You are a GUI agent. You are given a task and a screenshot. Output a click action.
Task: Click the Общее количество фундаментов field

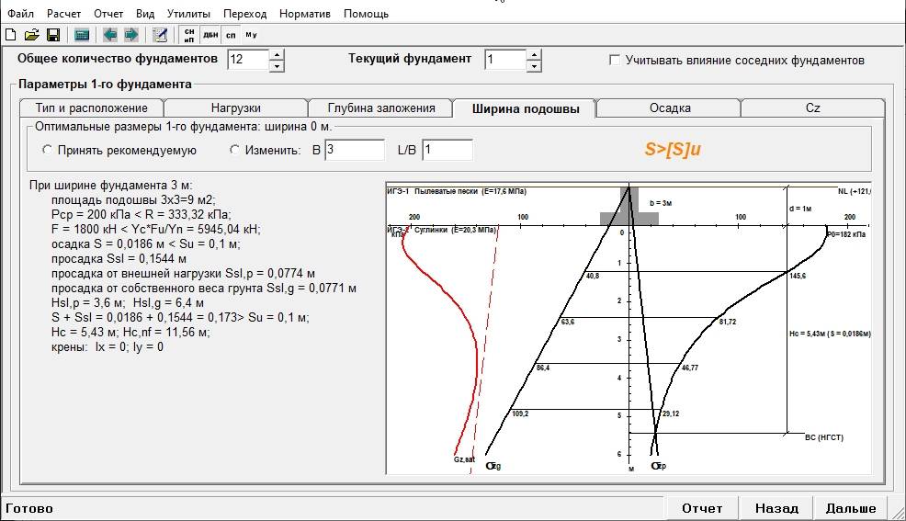[248, 60]
